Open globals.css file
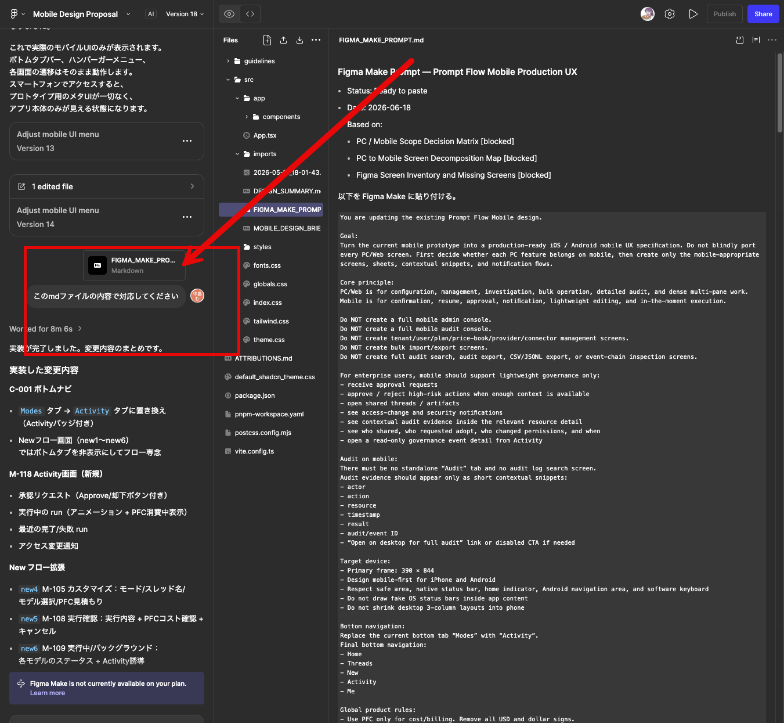Image resolution: width=784 pixels, height=723 pixels. point(271,284)
